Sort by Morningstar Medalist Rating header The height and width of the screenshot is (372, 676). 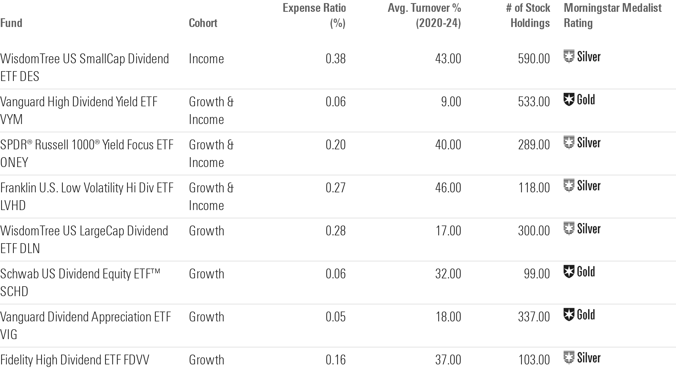click(x=612, y=15)
